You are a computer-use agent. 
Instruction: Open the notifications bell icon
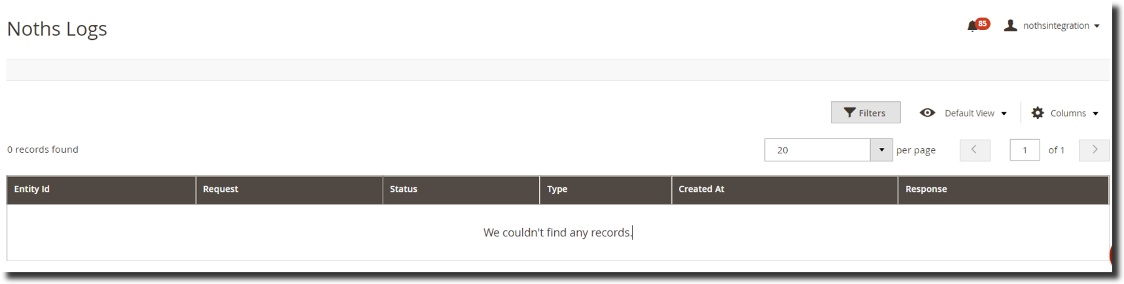point(972,26)
